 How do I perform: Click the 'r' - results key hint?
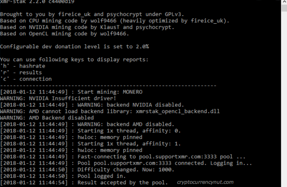click(x=21, y=72)
